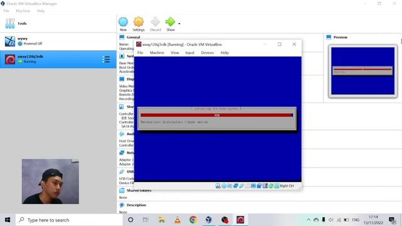Click the mouse integration status icon
This screenshot has width=402, height=226.
point(271,186)
